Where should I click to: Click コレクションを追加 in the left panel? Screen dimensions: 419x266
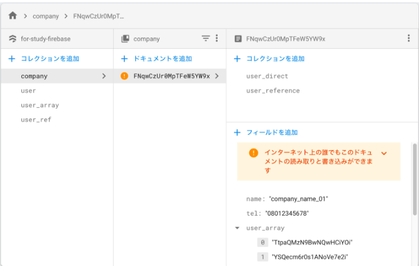(x=44, y=59)
